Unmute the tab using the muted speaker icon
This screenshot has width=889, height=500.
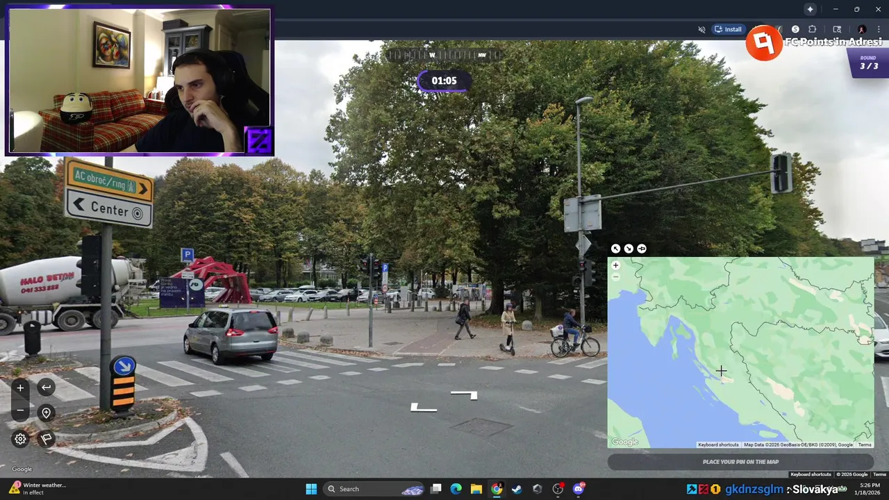[x=701, y=29]
